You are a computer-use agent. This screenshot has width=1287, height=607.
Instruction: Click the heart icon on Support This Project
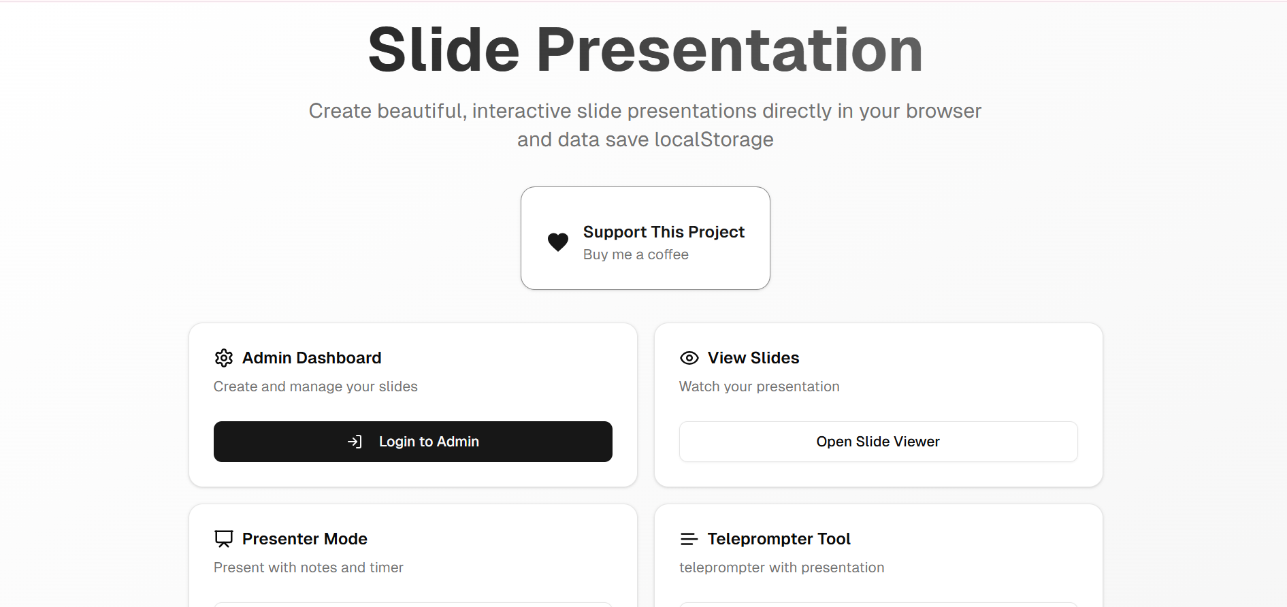(x=558, y=242)
